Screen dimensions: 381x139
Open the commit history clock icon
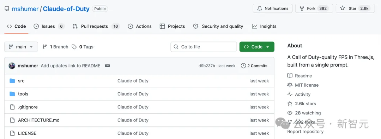pyautogui.click(x=243, y=66)
